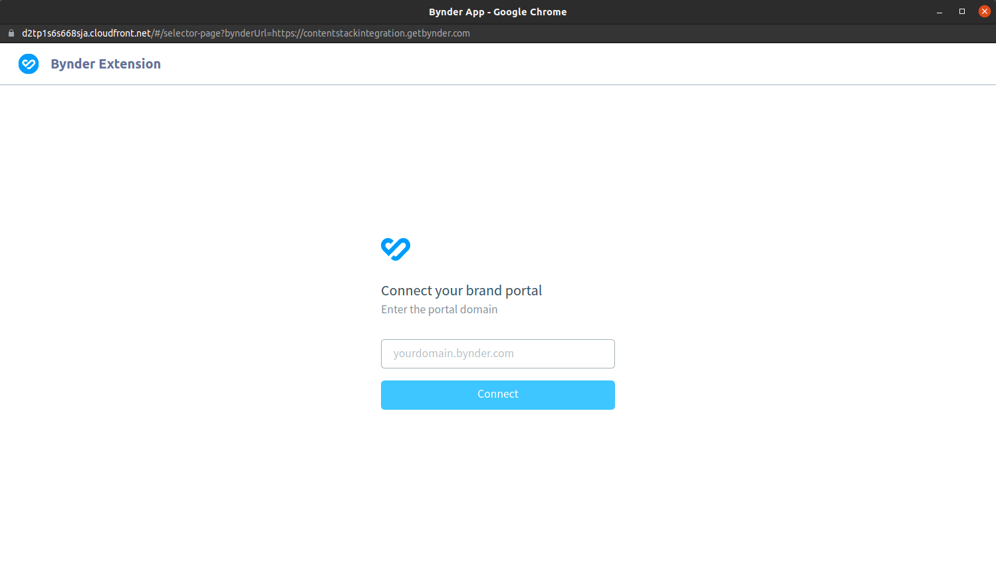Close the Bynder App window

point(985,11)
